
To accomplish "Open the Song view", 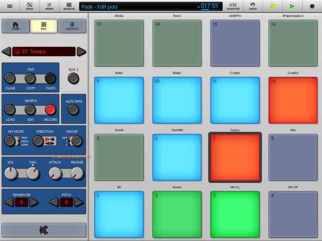I will tap(30, 6).
